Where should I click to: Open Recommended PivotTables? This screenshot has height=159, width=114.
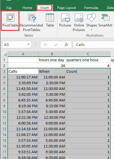point(31,22)
